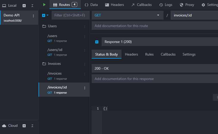
Task: Add a new cloud environment
Action: click(24, 126)
